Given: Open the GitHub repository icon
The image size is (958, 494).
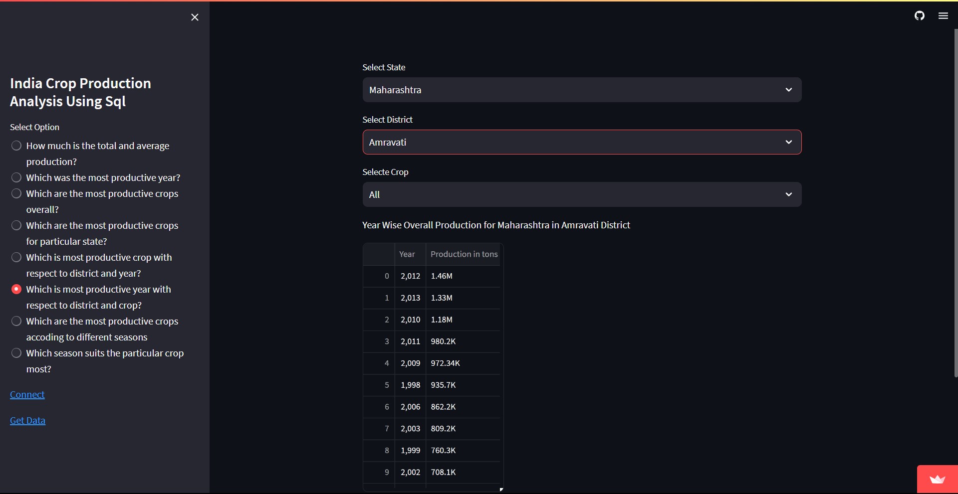Looking at the screenshot, I should pos(919,16).
